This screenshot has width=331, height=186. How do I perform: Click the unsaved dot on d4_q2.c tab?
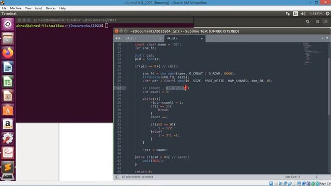202,39
